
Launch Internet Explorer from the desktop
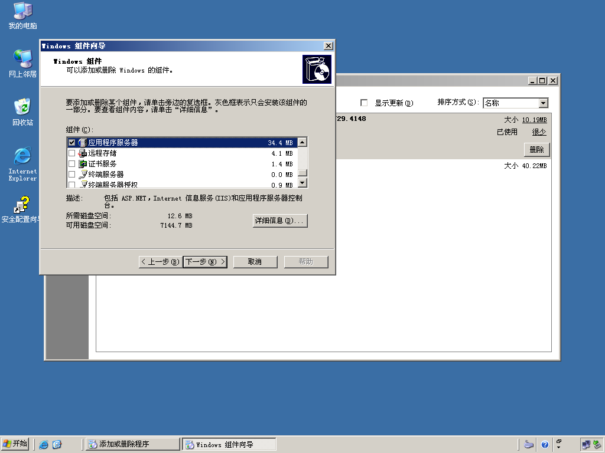(x=23, y=163)
